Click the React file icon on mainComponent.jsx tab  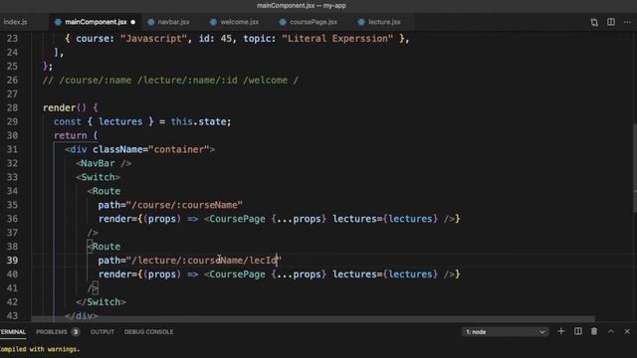click(58, 22)
